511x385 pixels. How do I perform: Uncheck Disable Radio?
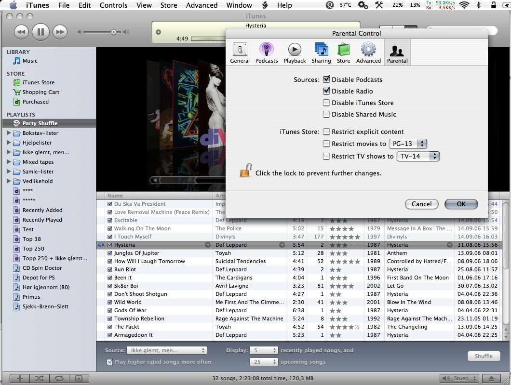click(326, 91)
